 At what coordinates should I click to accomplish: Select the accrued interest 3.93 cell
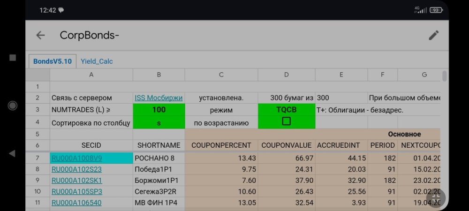click(x=341, y=203)
